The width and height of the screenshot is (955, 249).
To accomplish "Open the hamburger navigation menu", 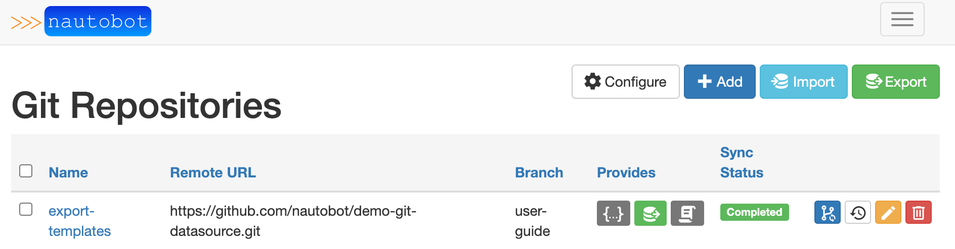I will 902,19.
